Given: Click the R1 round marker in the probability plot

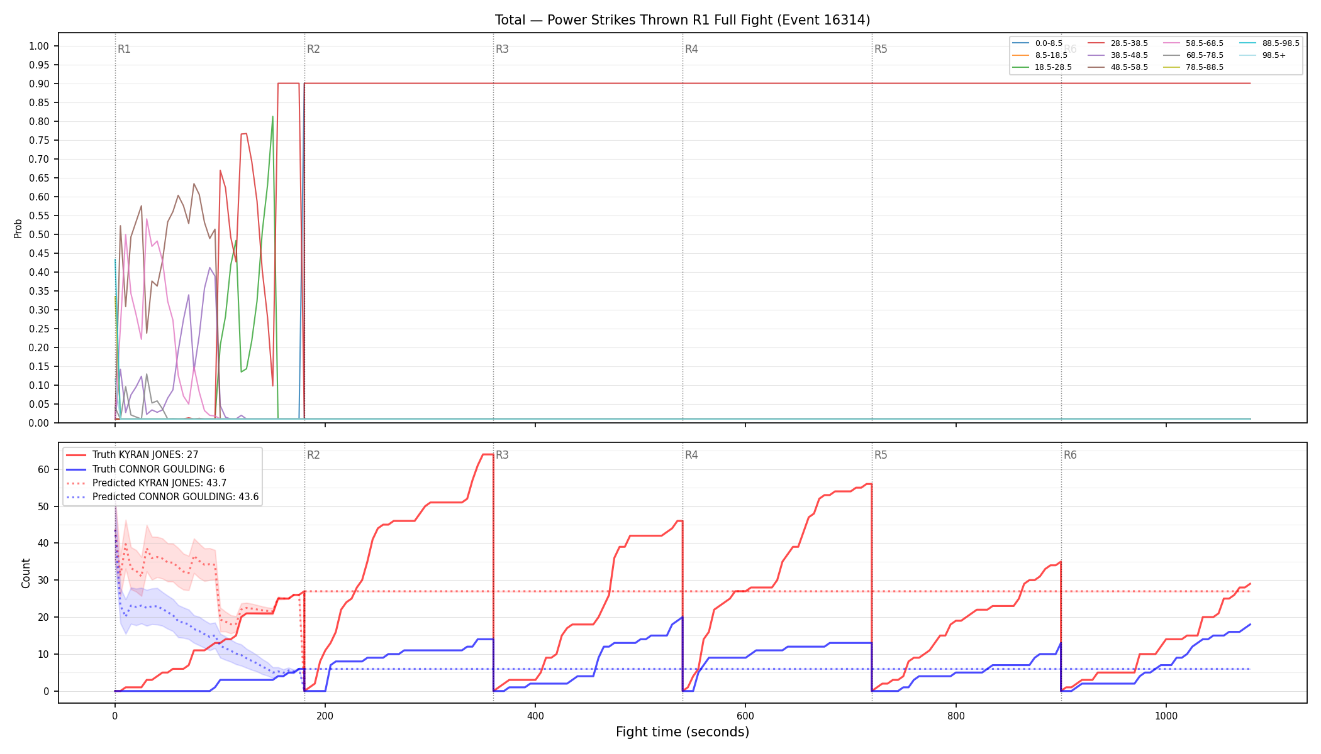Looking at the screenshot, I should click(124, 49).
